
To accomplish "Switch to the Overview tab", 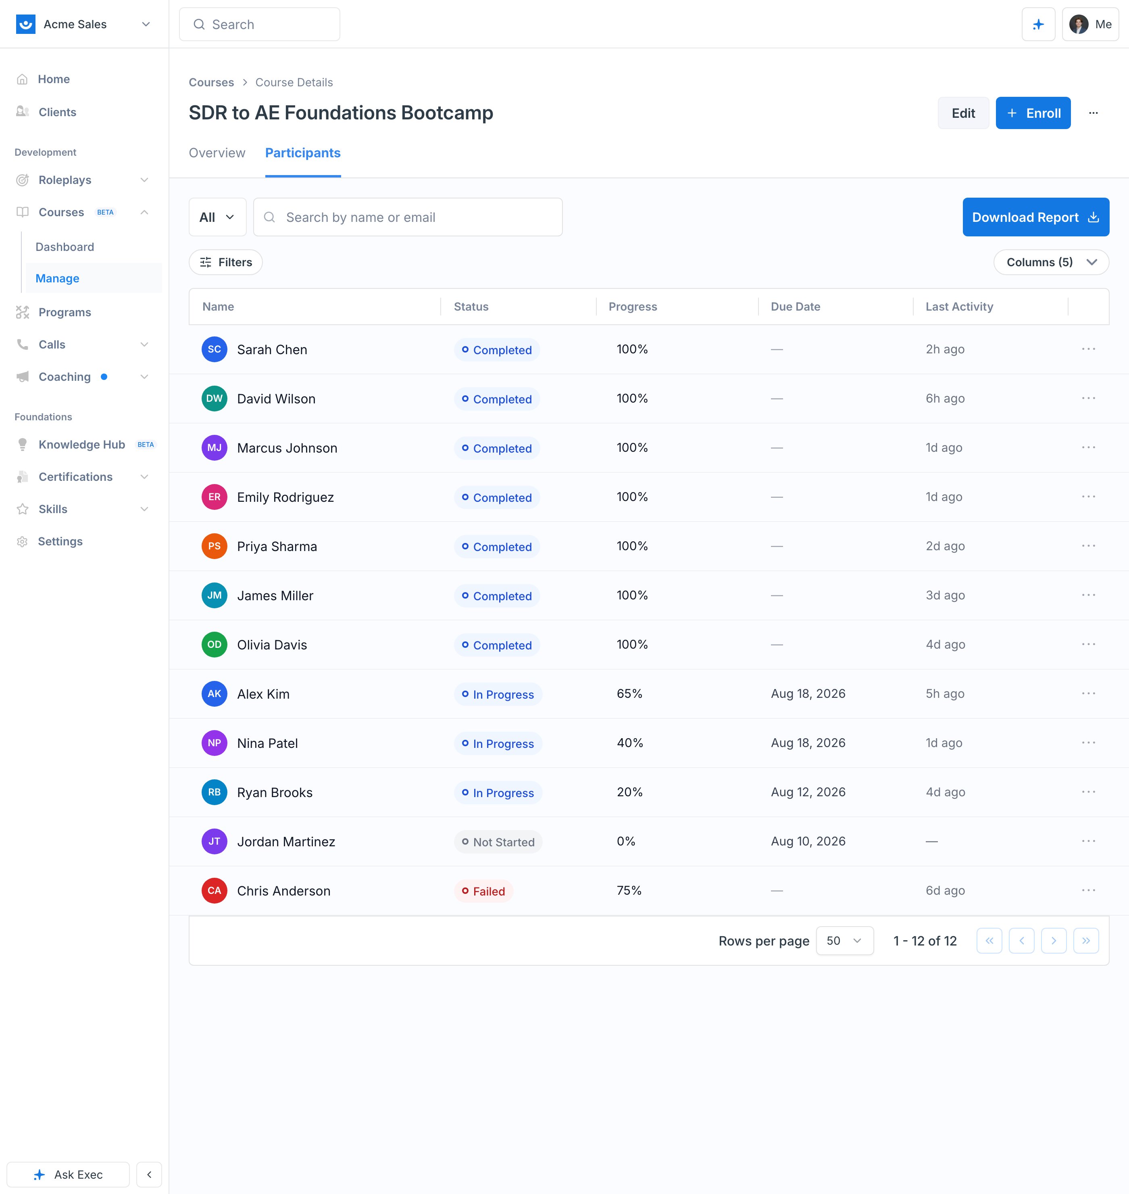I will (217, 153).
